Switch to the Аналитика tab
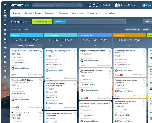This screenshot has height=123, width=152. coord(77,13)
